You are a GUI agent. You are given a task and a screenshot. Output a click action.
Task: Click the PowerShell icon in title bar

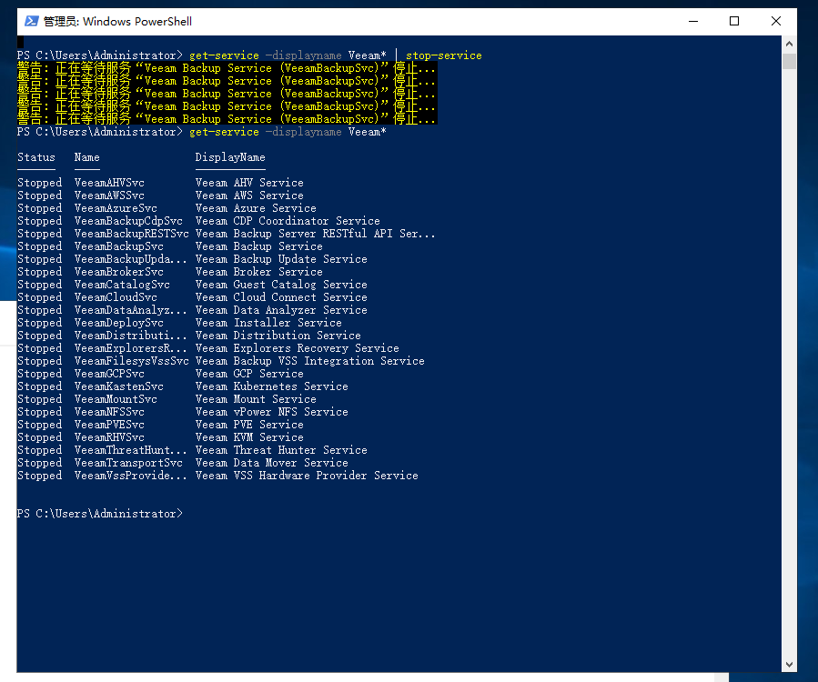(31, 22)
